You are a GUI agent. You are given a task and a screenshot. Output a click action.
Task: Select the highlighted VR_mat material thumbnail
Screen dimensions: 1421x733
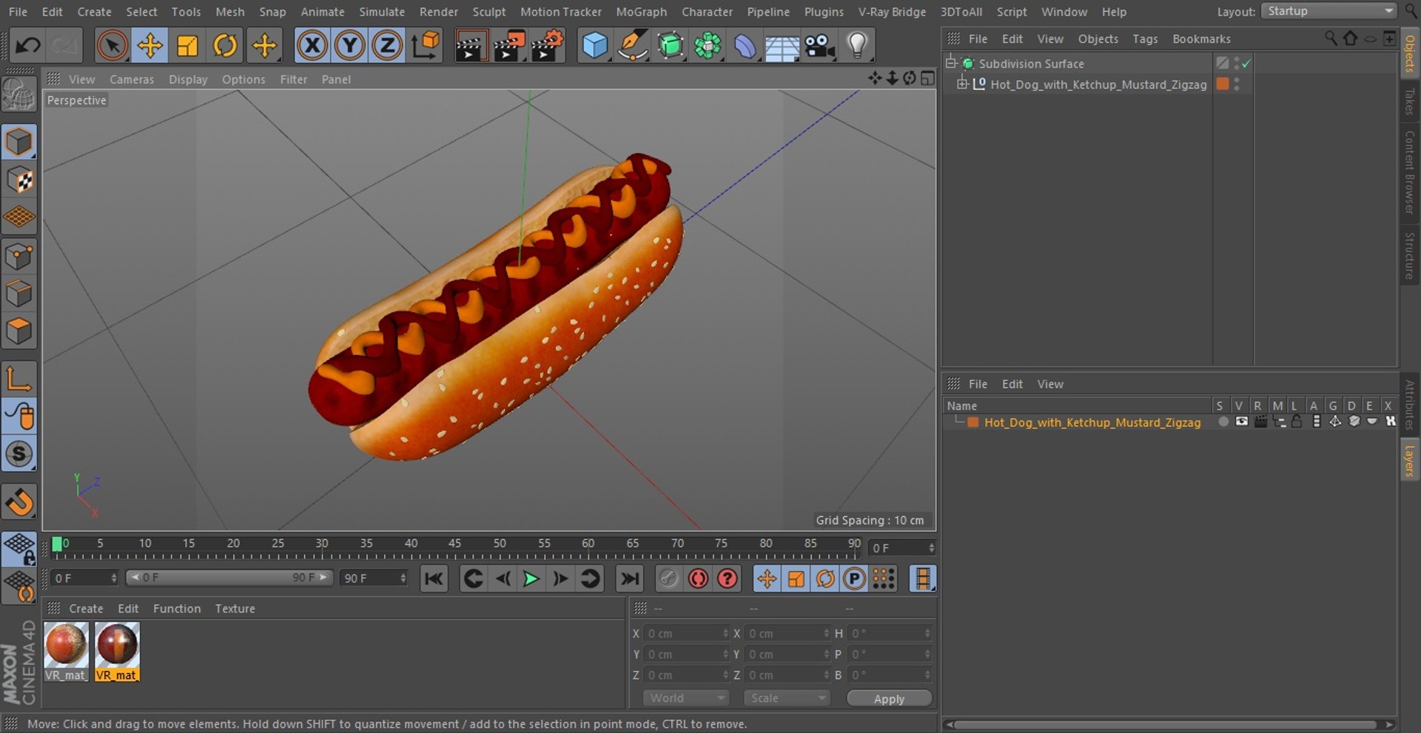coord(117,651)
